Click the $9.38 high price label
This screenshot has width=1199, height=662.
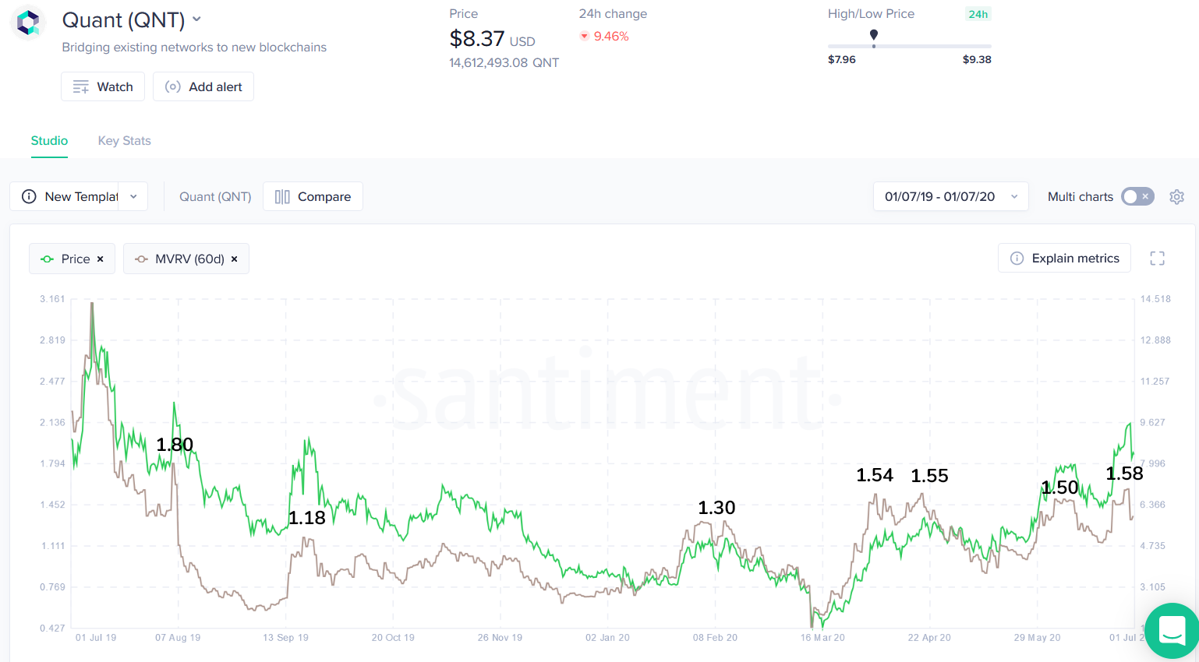(x=977, y=59)
